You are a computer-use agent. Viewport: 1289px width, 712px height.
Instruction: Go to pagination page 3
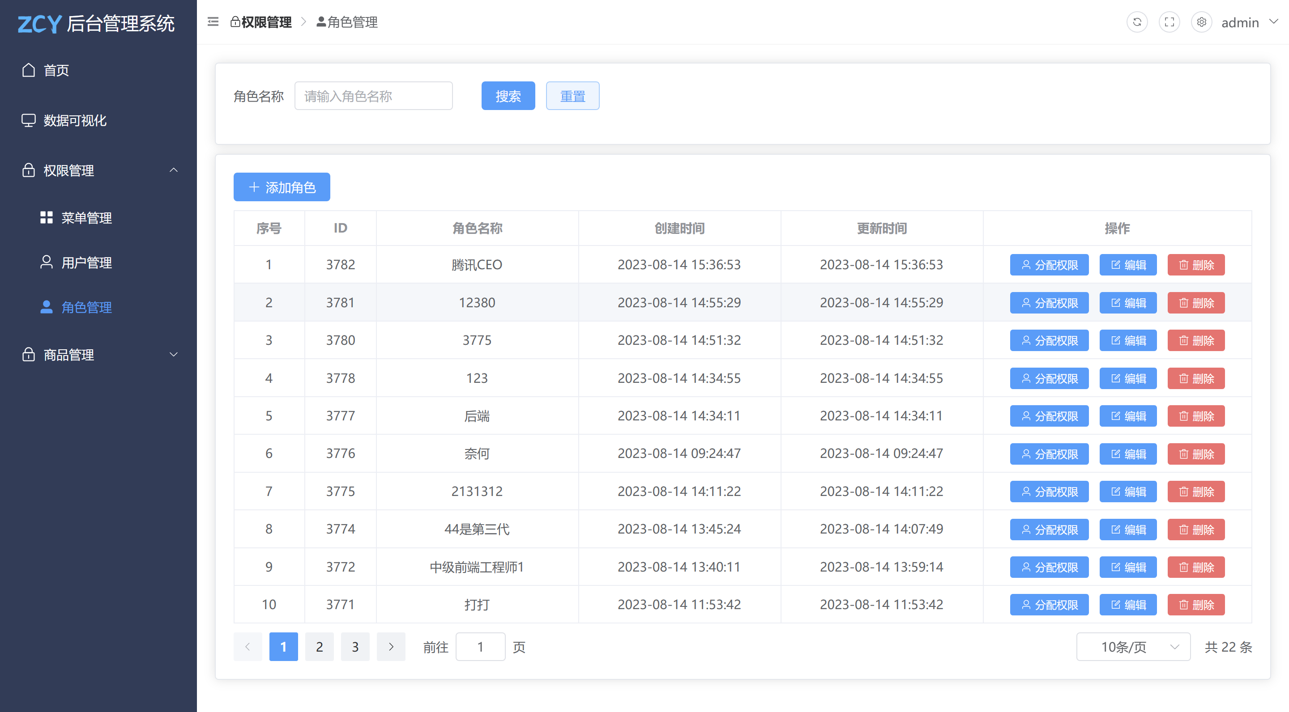(355, 647)
